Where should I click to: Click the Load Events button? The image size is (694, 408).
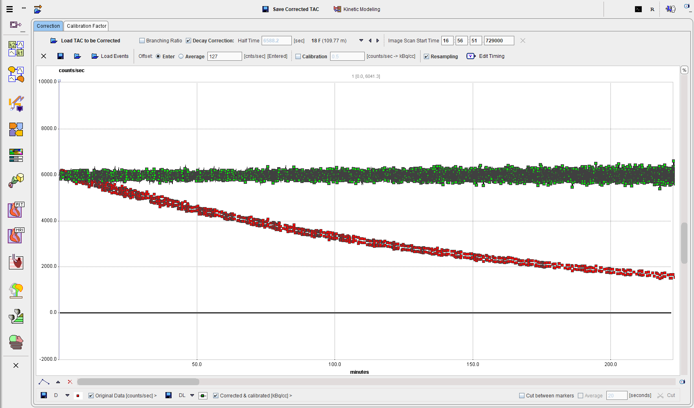(110, 56)
